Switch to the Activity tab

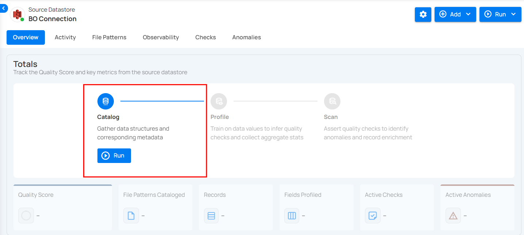(65, 37)
